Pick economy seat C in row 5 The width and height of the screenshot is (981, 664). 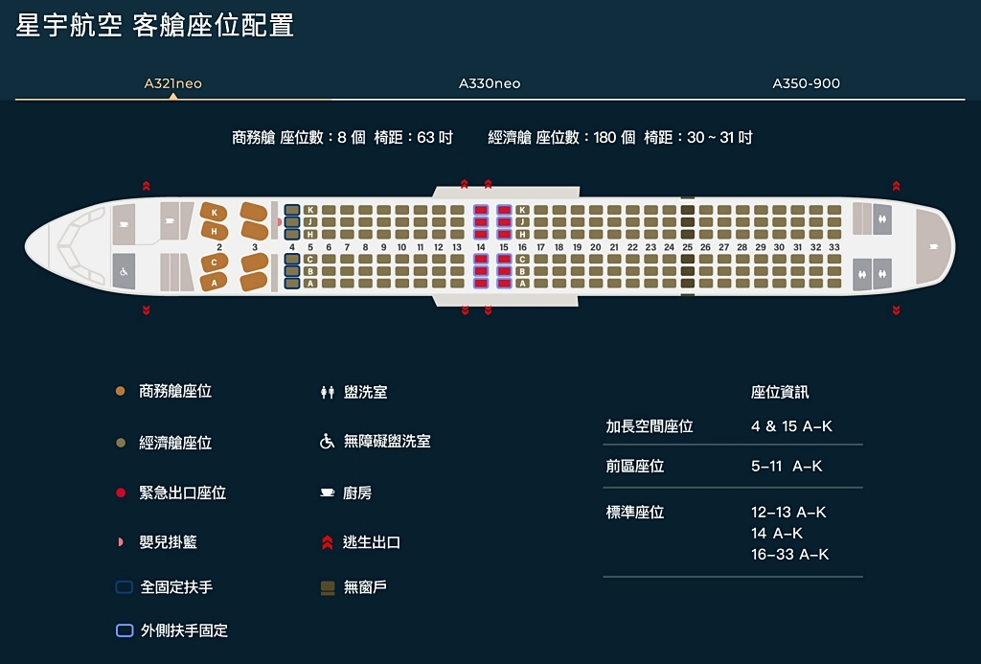(310, 259)
